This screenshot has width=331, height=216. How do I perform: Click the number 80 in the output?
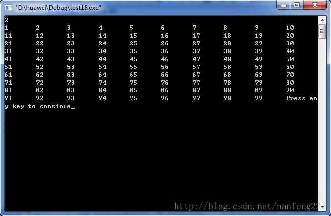tap(290, 83)
